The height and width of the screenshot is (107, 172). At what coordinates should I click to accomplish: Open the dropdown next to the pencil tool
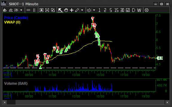(82, 10)
